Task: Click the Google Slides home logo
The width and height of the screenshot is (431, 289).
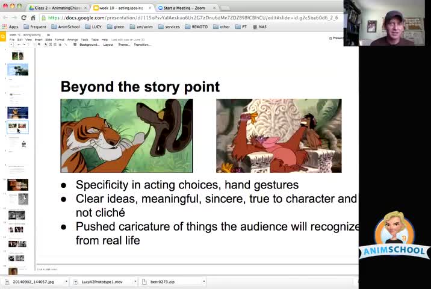Action: (3, 37)
